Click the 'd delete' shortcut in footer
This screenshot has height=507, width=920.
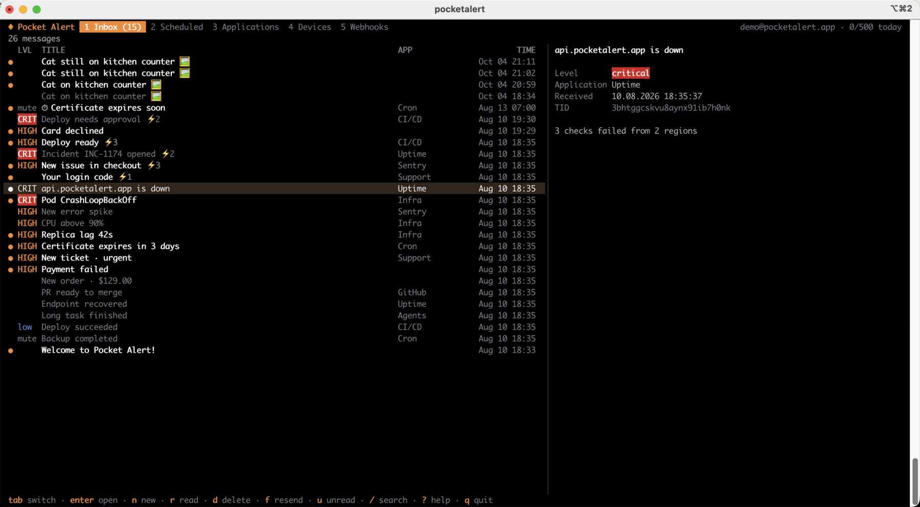[x=232, y=500]
